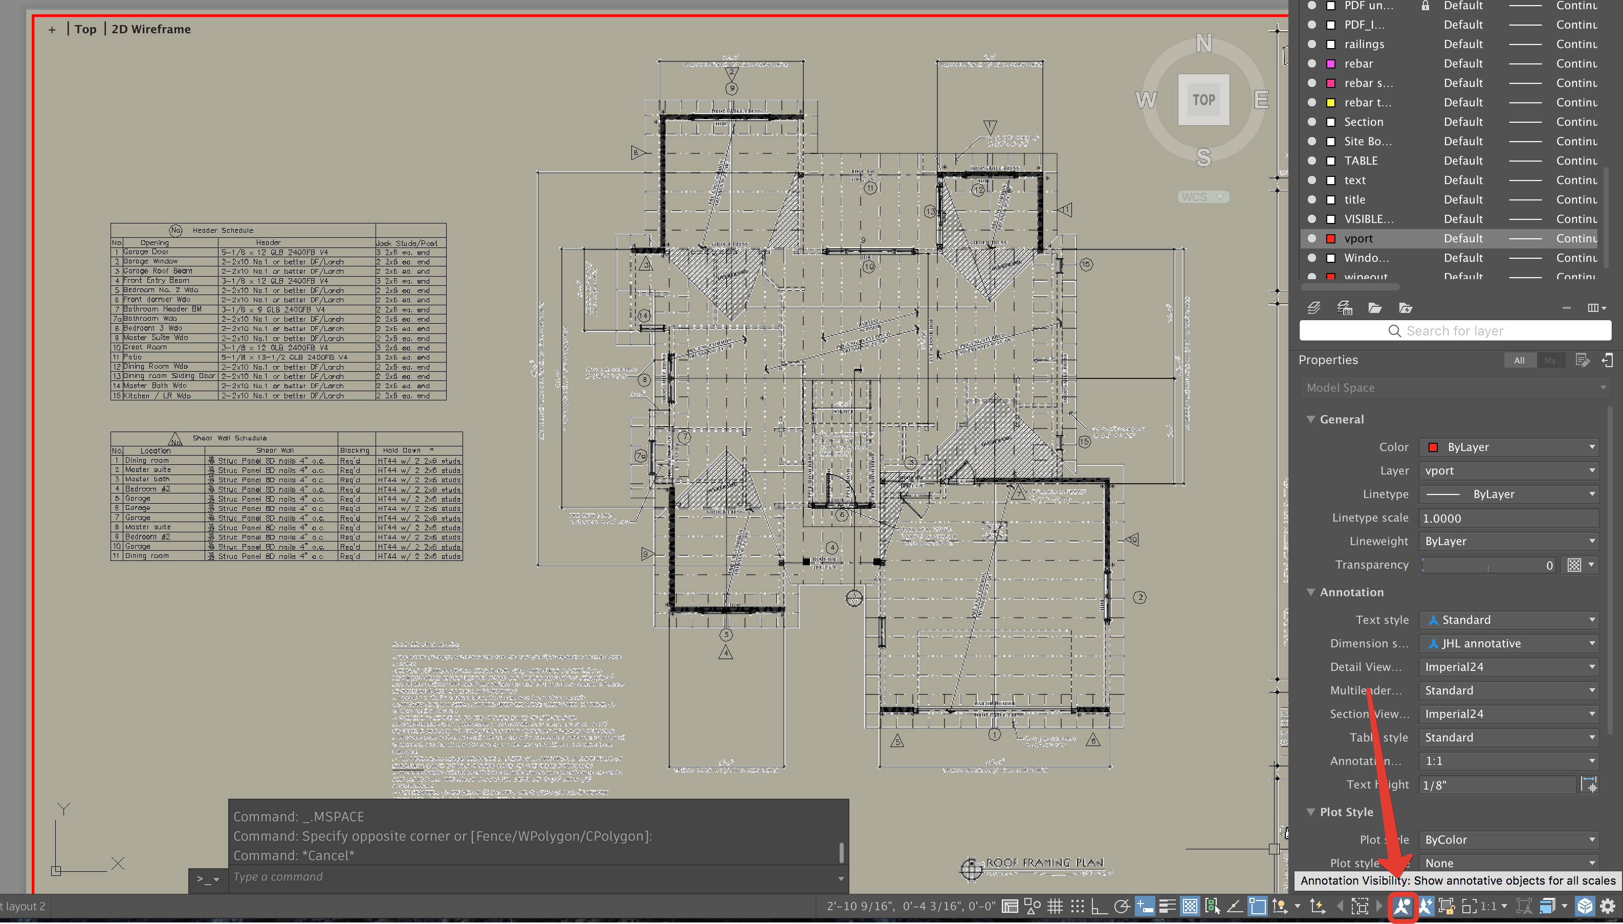The image size is (1623, 924).
Task: Toggle the Annotation Visibility status bar icon
Action: click(1401, 906)
